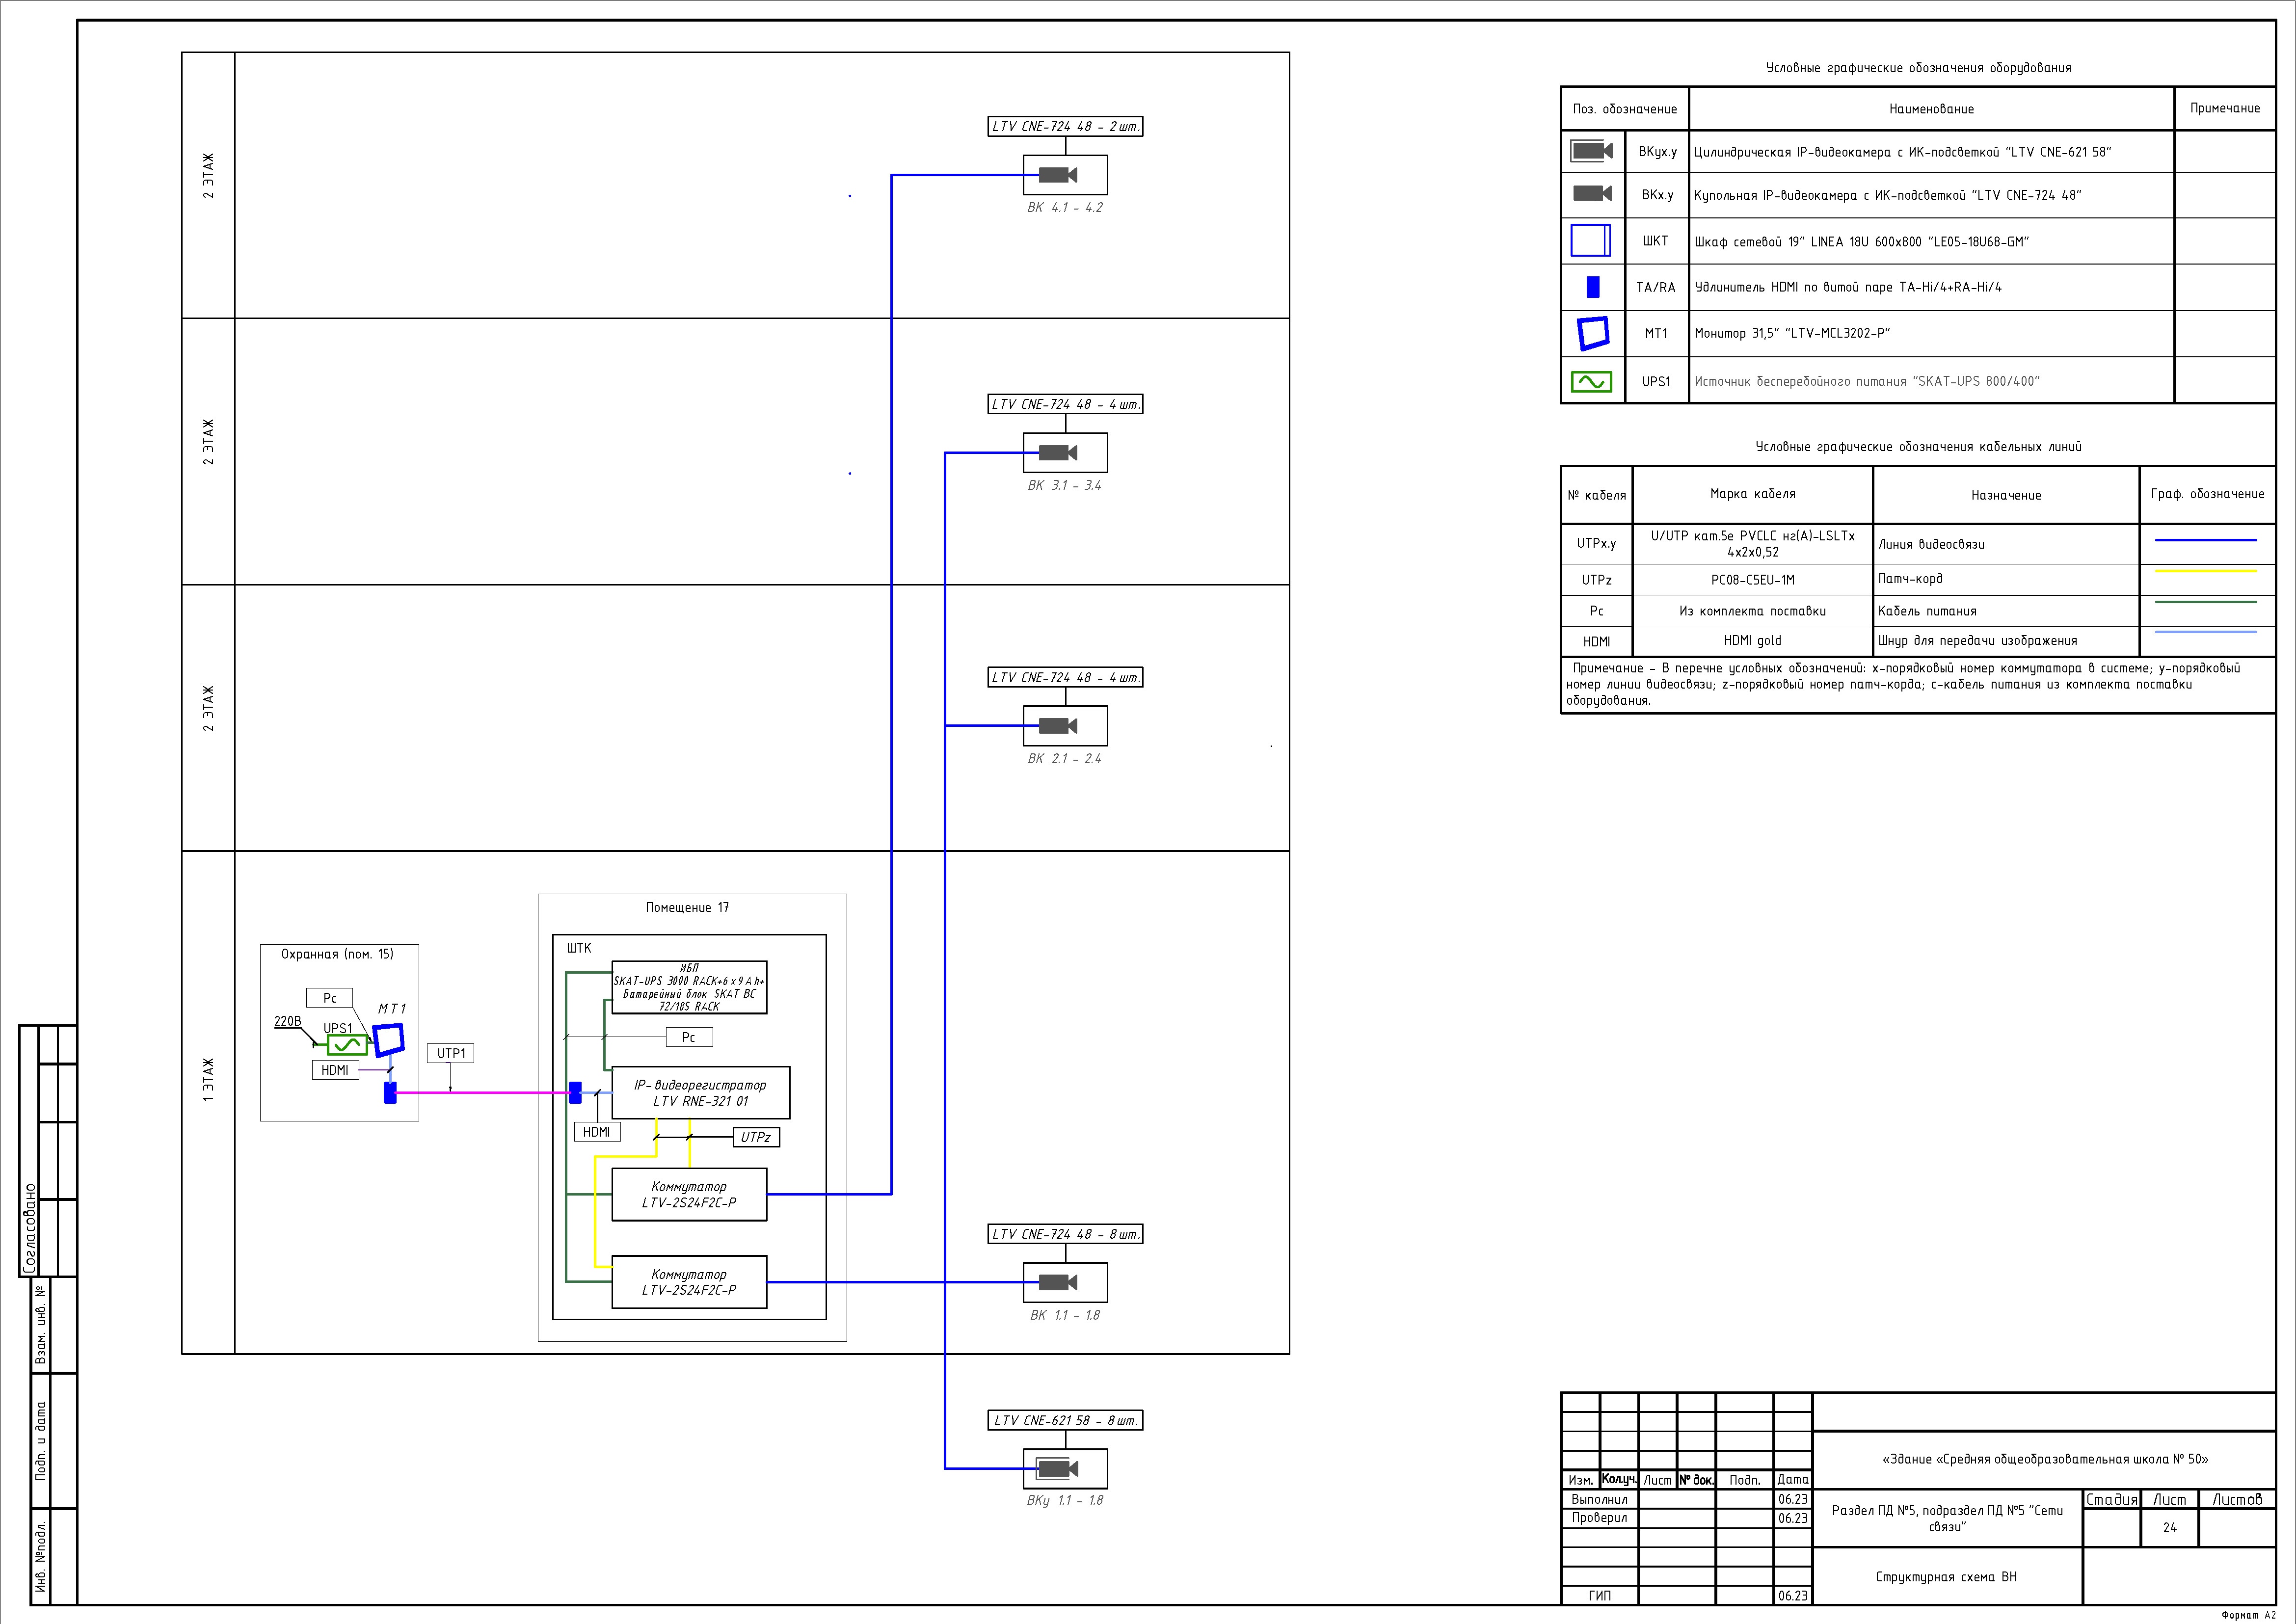Select the TA/RA HDMI extender legend icon
The image size is (2296, 1624).
point(1593,287)
